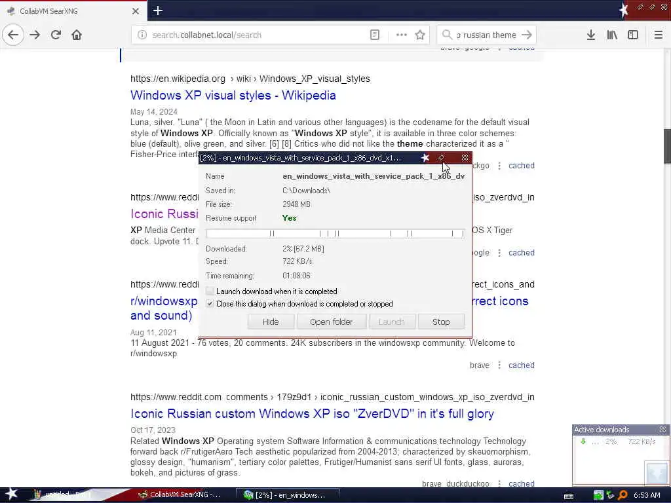Click the star icon in browser titlebar
This screenshot has height=503, width=671.
pyautogui.click(x=623, y=9)
